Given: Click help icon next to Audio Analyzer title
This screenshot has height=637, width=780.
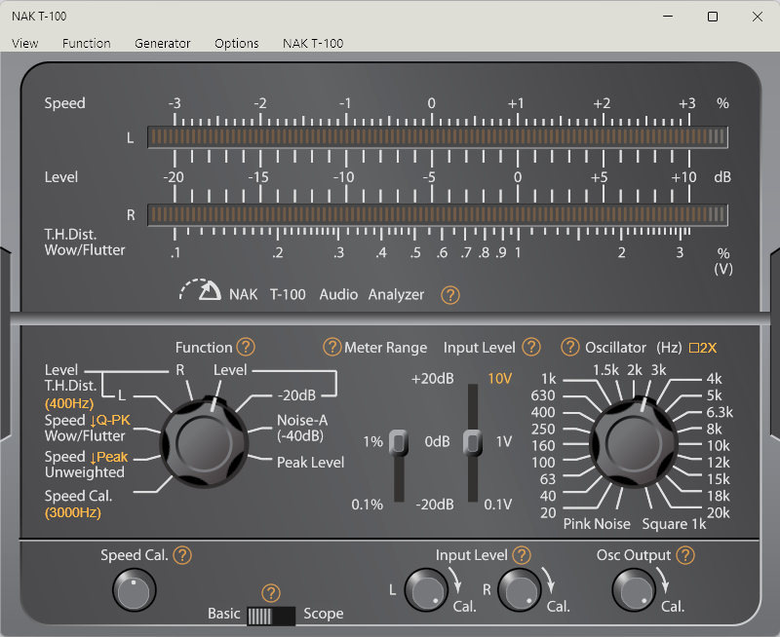Looking at the screenshot, I should point(450,295).
